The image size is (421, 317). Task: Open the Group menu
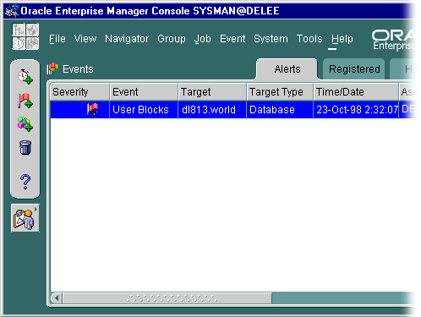point(172,39)
